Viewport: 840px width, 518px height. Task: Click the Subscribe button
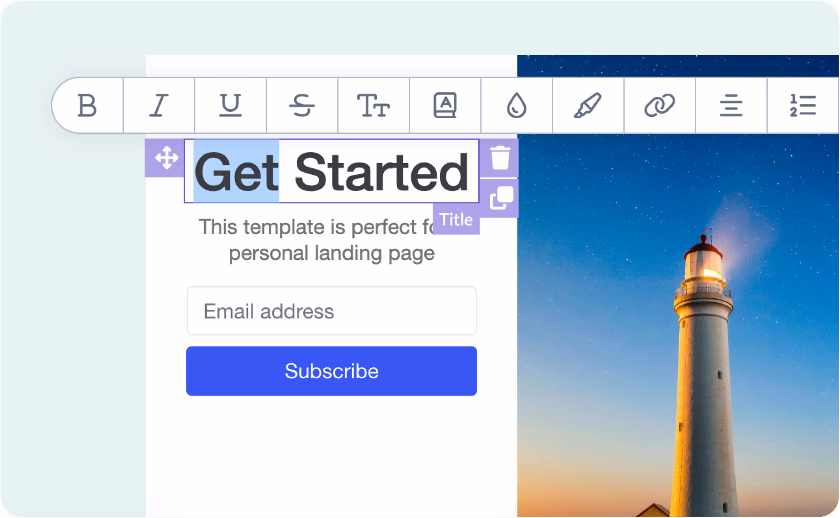[331, 371]
